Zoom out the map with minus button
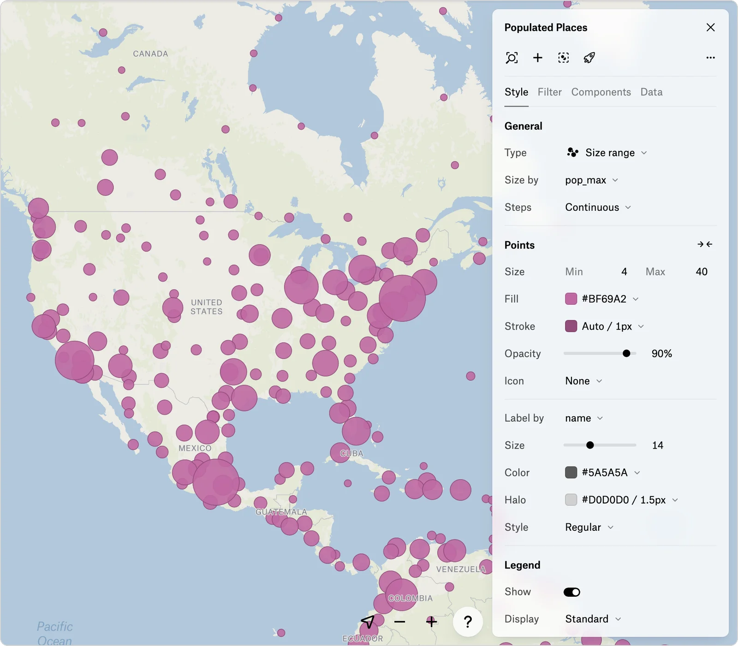 (399, 622)
